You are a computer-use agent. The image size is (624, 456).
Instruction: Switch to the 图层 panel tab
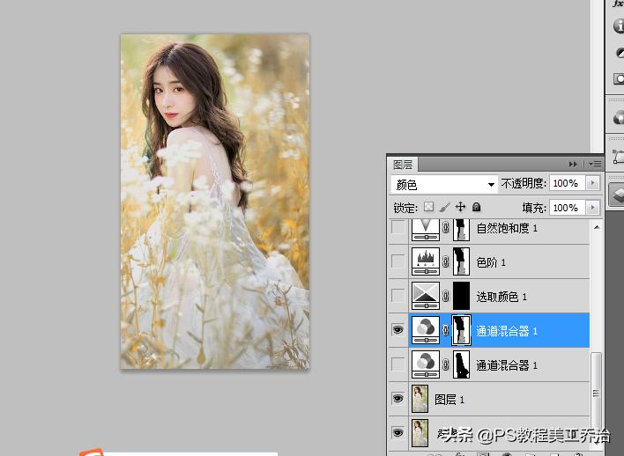point(403,164)
